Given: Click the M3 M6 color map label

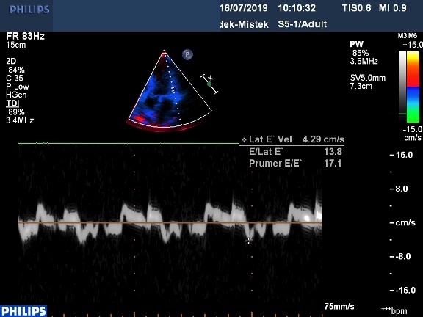Looking at the screenshot, I should pyautogui.click(x=408, y=36).
